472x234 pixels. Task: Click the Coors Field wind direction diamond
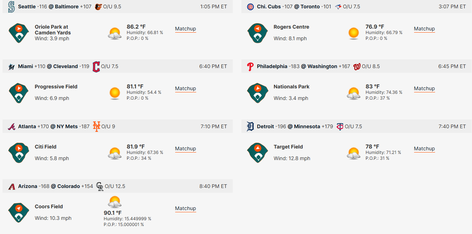19,213
